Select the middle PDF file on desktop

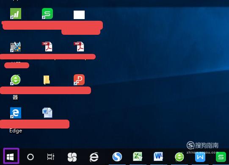(47, 47)
